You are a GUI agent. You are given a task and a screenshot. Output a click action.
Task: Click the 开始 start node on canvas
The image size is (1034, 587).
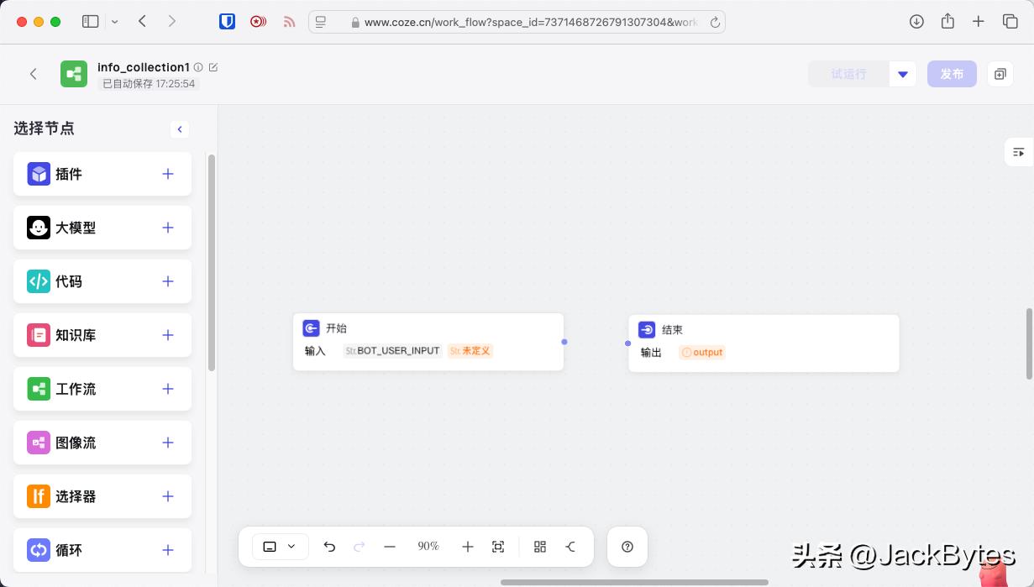tap(428, 329)
